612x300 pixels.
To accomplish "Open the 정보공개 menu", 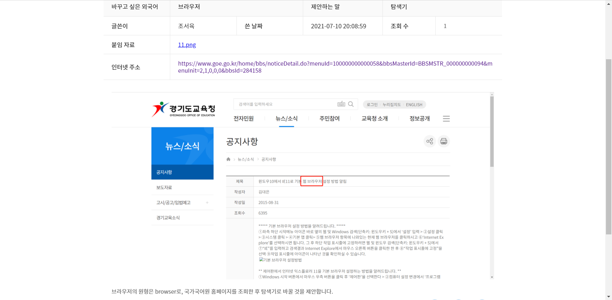I will tap(419, 118).
